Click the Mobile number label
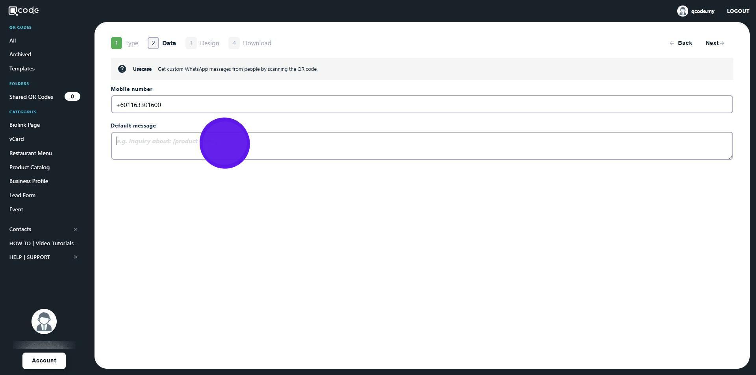The image size is (756, 375). (x=132, y=89)
